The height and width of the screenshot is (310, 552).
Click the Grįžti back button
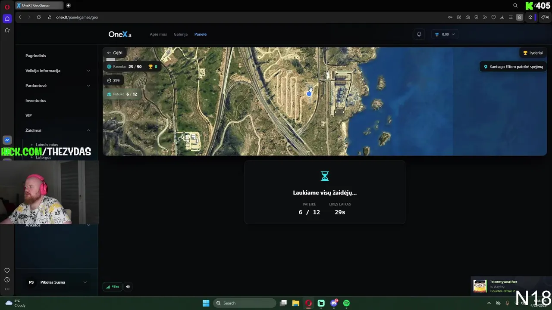[115, 53]
